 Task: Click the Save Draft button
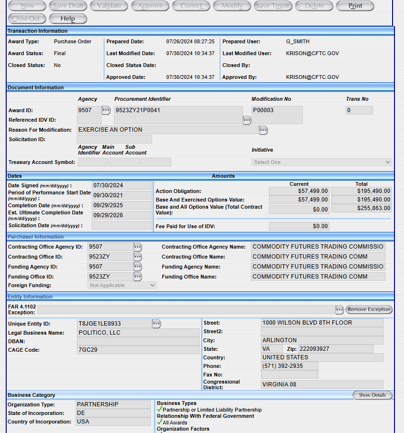tap(68, 6)
